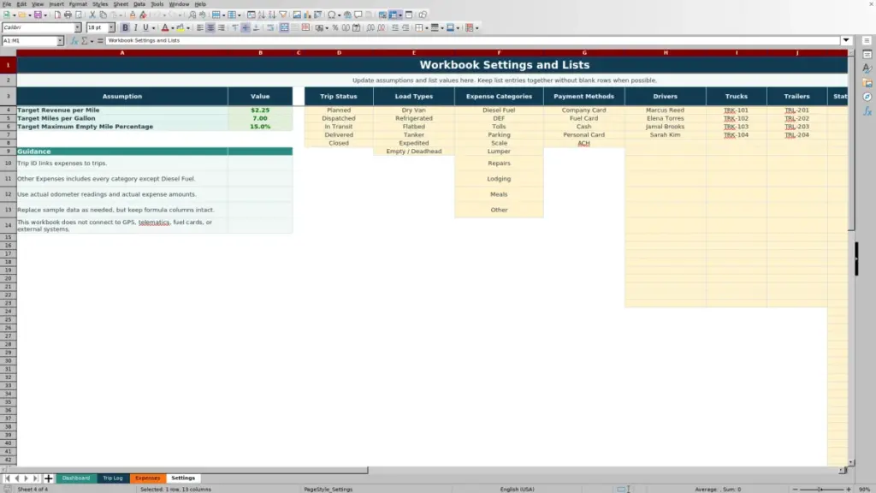Screen dimensions: 876x493
Task: Click the last sheet navigation arrow
Action: [x=36, y=478]
